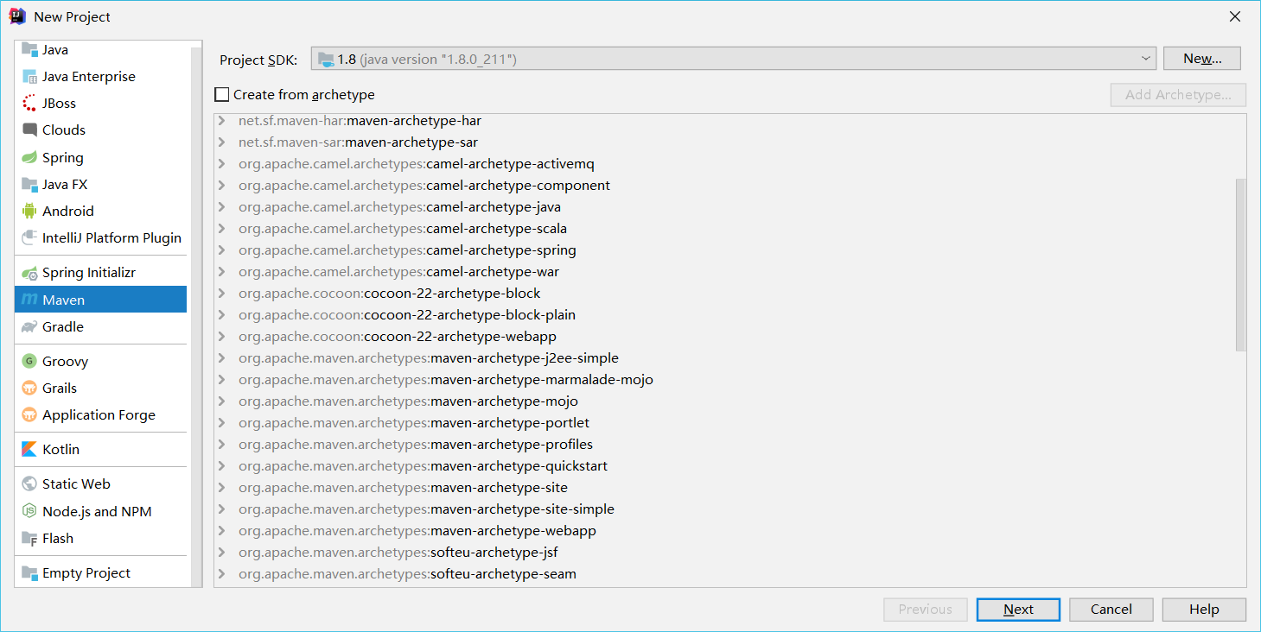Viewport: 1261px width, 632px height.
Task: Click the Add Archetype... button
Action: tap(1178, 95)
